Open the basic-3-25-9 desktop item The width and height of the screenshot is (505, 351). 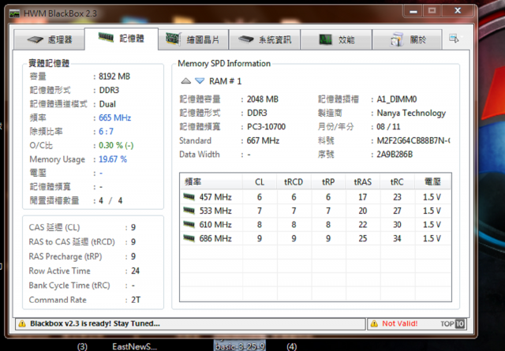click(x=240, y=346)
